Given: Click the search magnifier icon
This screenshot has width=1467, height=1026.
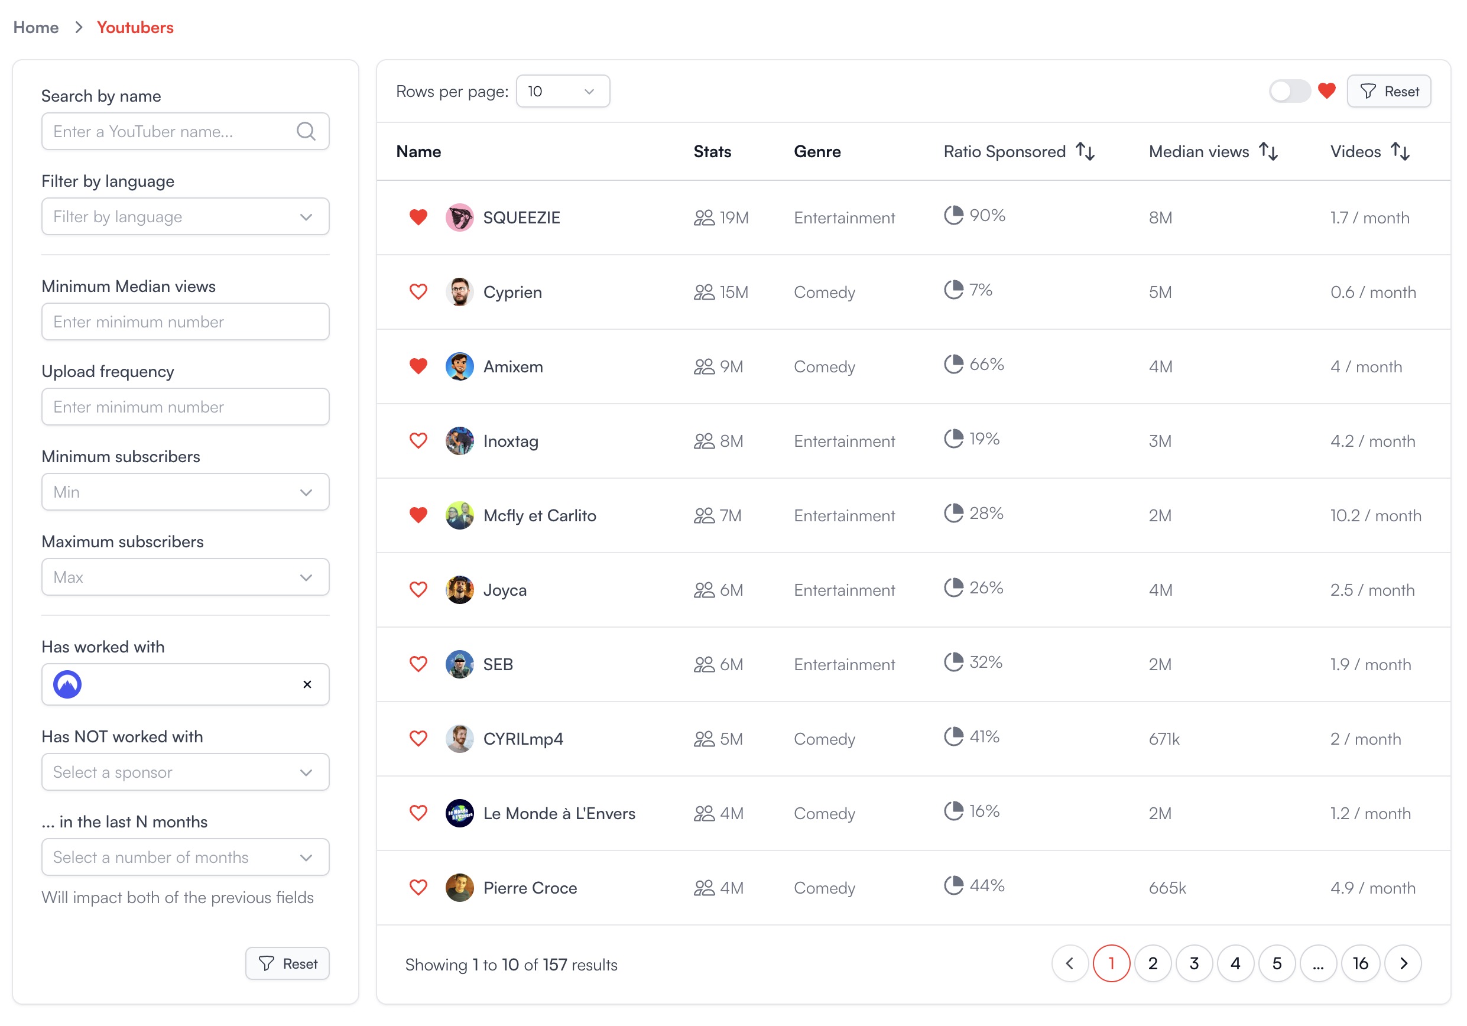Looking at the screenshot, I should click(306, 132).
